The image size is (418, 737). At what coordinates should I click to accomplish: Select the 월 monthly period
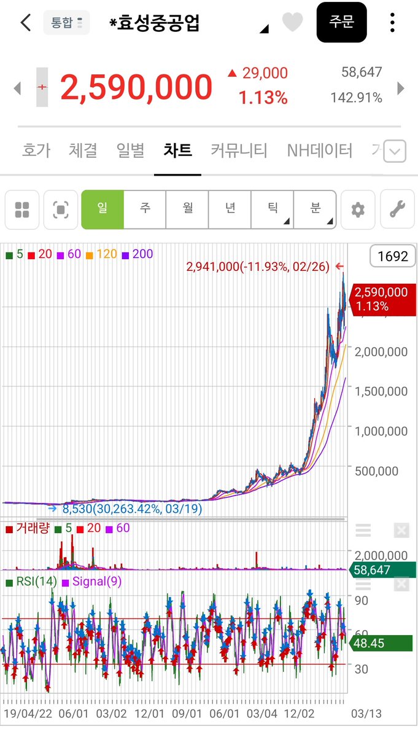[x=187, y=209]
